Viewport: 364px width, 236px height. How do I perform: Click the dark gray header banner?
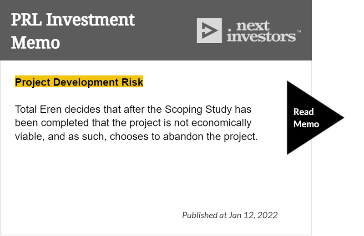click(156, 30)
